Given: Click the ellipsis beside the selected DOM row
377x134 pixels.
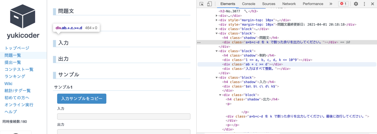Looking at the screenshot, I should coord(199,42).
